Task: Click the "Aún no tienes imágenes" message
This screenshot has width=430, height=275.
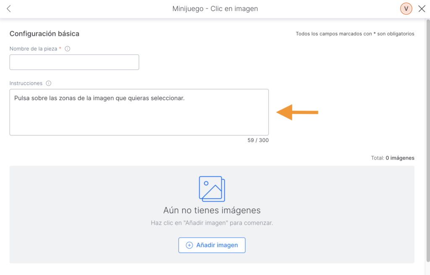Action: click(x=212, y=210)
